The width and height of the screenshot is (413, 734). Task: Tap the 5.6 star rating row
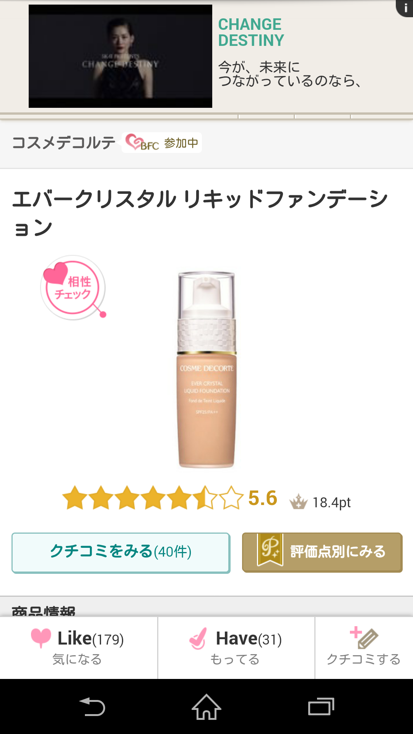pos(206,499)
